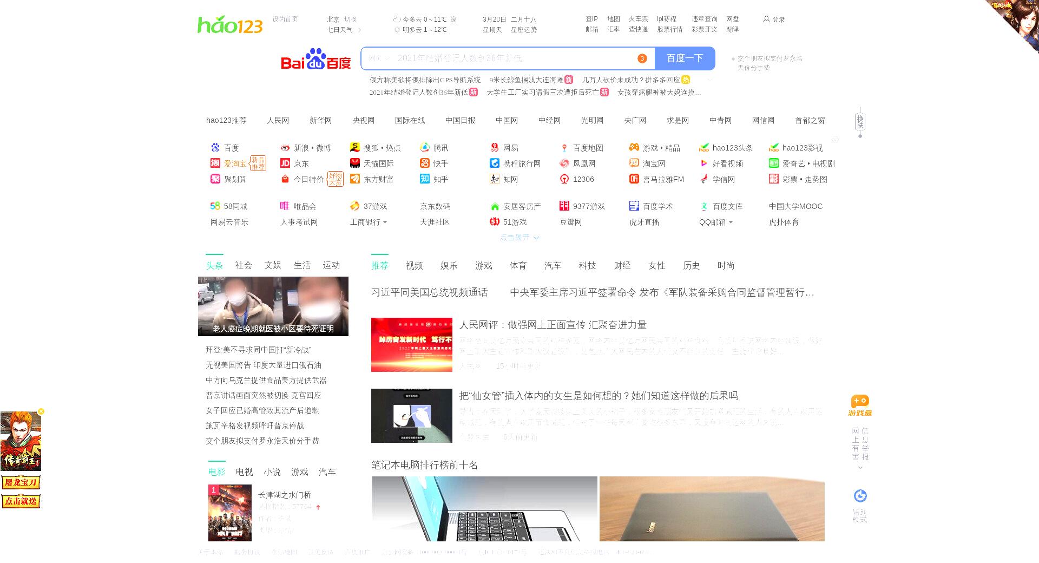Switch city via 切换 link
Viewport: 1039px width, 563px height.
point(350,19)
